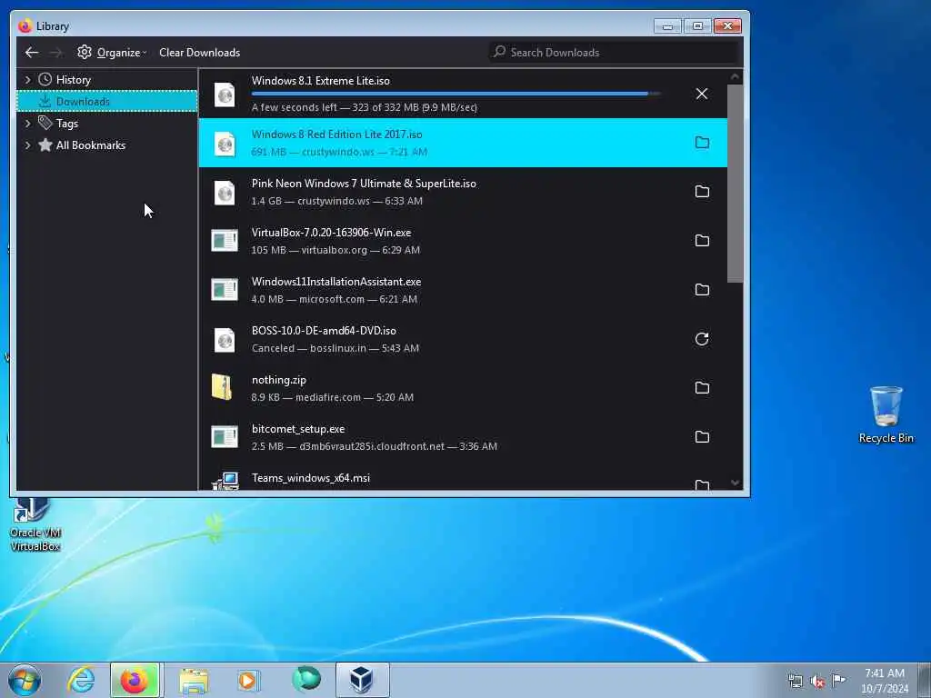
Task: Click the bitcomet_setup.exe file icon
Action: tap(225, 437)
